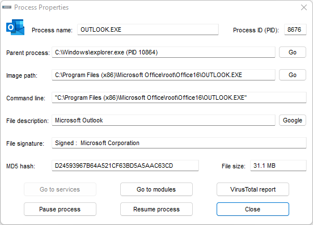
Task: Click the Close button
Action: click(x=253, y=209)
